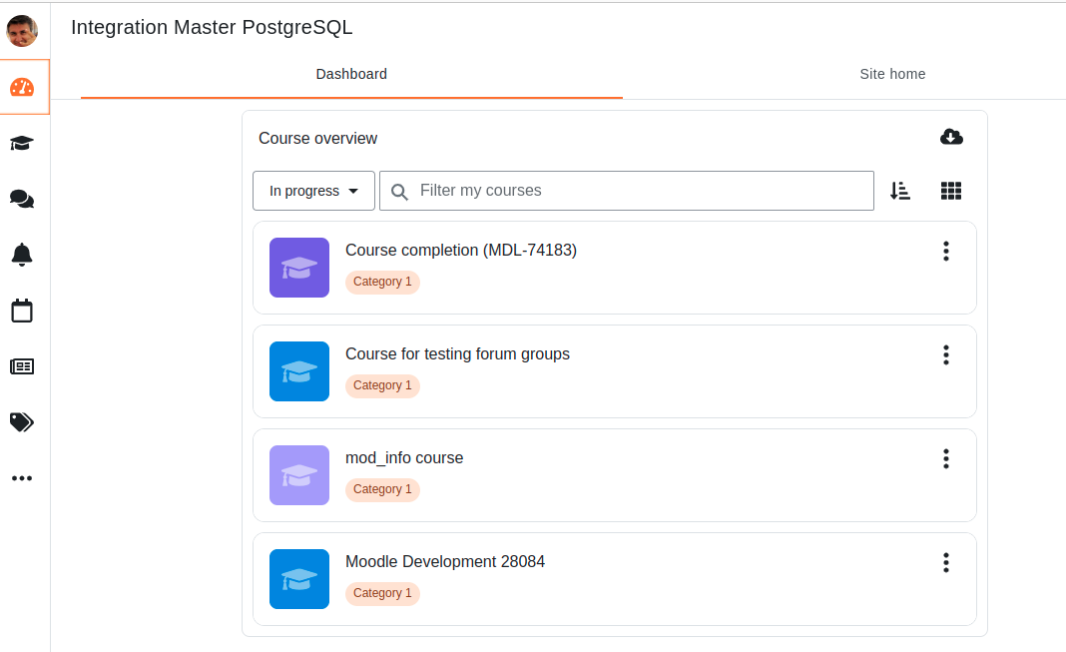The width and height of the screenshot is (1066, 652).
Task: Open My courses graduation cap sidebar icon
Action: [x=22, y=143]
